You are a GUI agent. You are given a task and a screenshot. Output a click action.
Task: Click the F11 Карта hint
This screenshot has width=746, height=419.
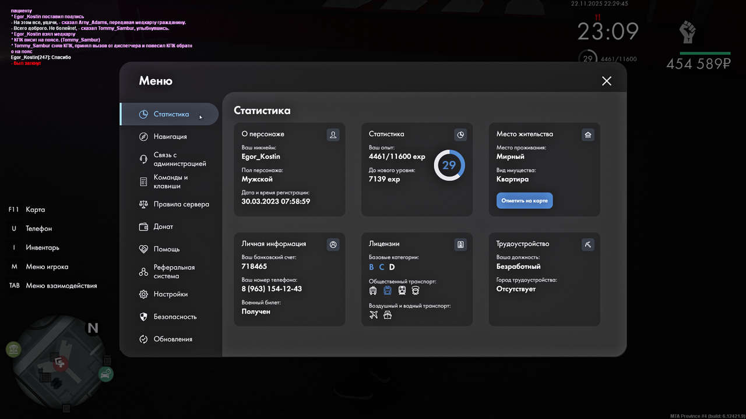pyautogui.click(x=27, y=210)
